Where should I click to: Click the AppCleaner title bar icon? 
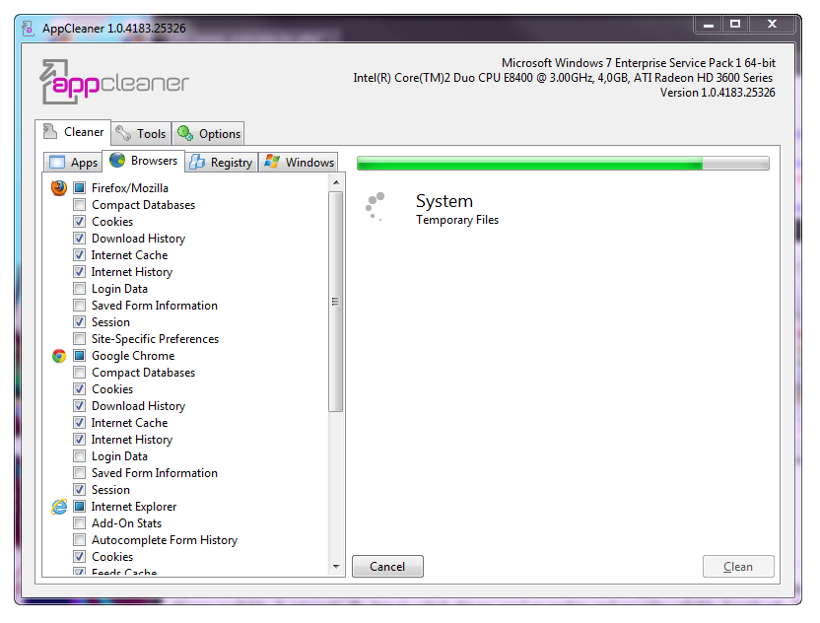[29, 28]
